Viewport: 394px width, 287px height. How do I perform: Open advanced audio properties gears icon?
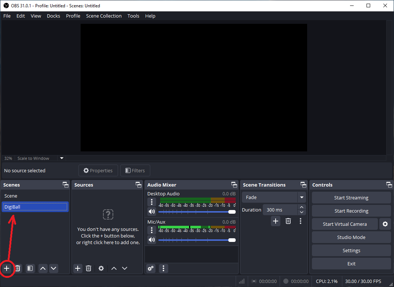pyautogui.click(x=151, y=268)
